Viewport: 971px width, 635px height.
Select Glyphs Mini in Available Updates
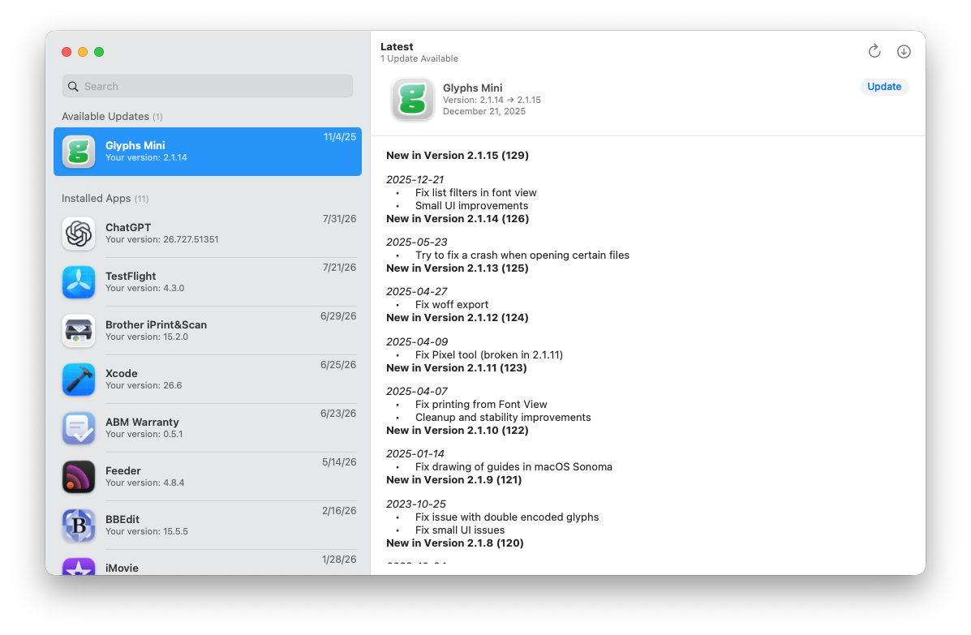click(208, 152)
